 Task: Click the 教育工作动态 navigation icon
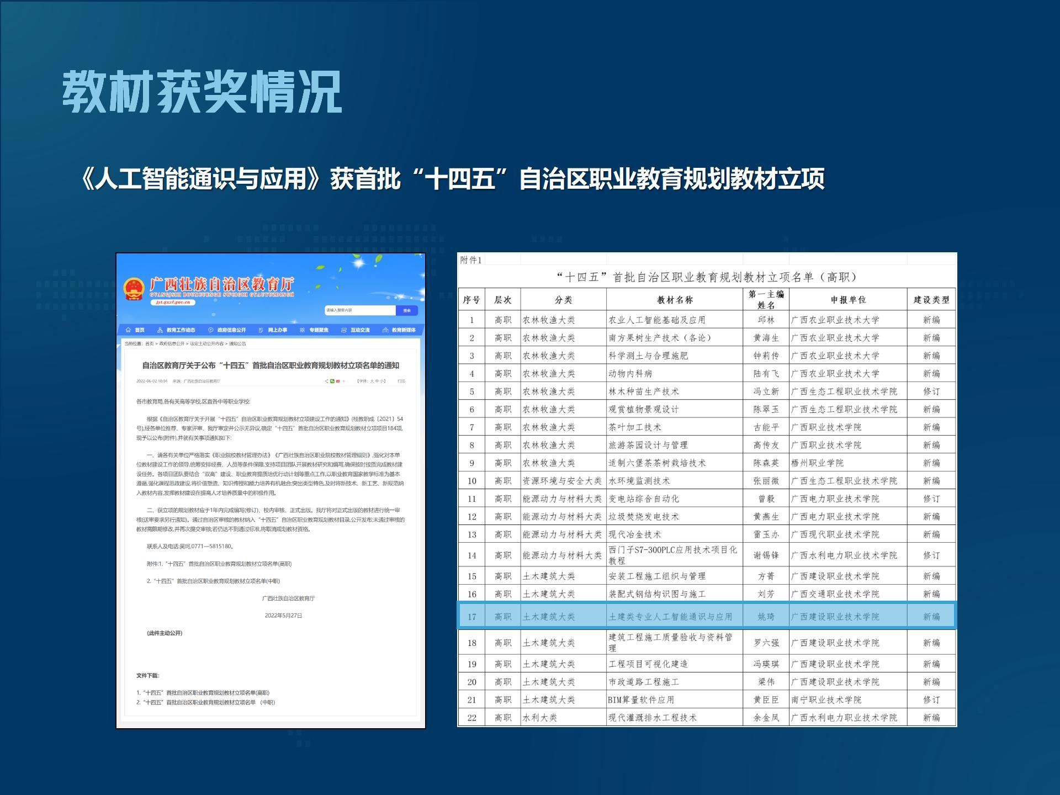tap(160, 330)
